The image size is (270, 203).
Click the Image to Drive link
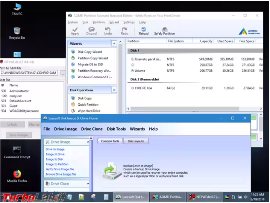point(55,154)
